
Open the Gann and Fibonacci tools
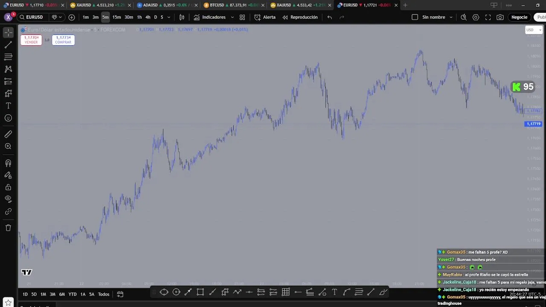(x=8, y=57)
